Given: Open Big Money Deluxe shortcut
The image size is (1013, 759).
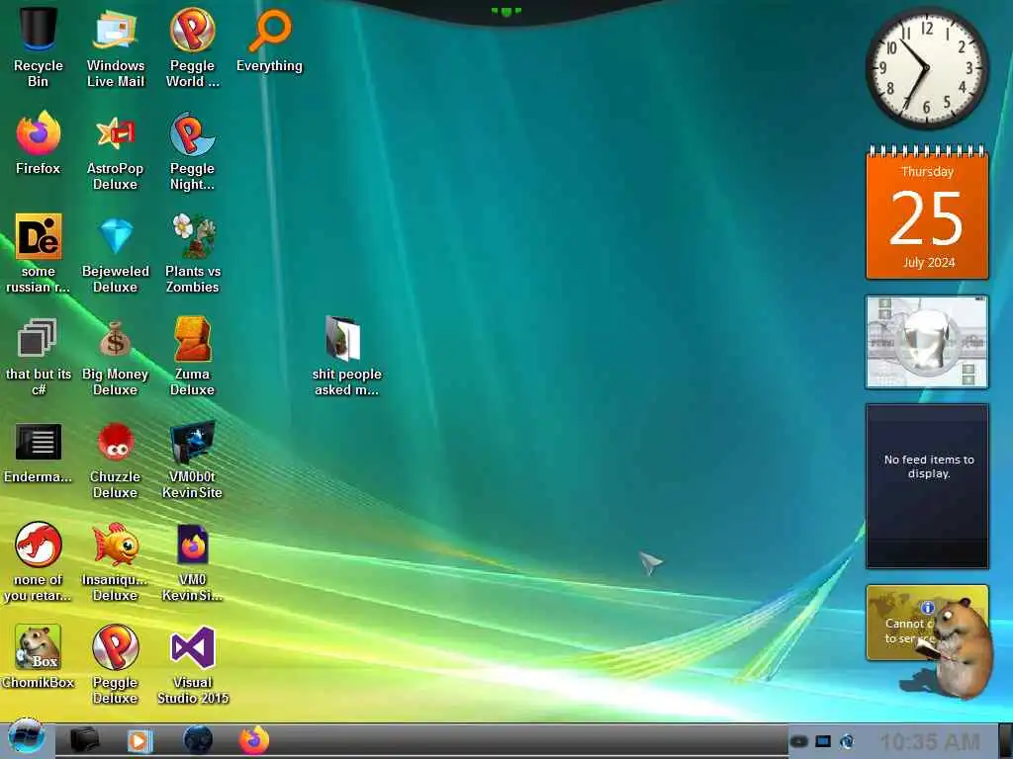Looking at the screenshot, I should click(x=116, y=356).
